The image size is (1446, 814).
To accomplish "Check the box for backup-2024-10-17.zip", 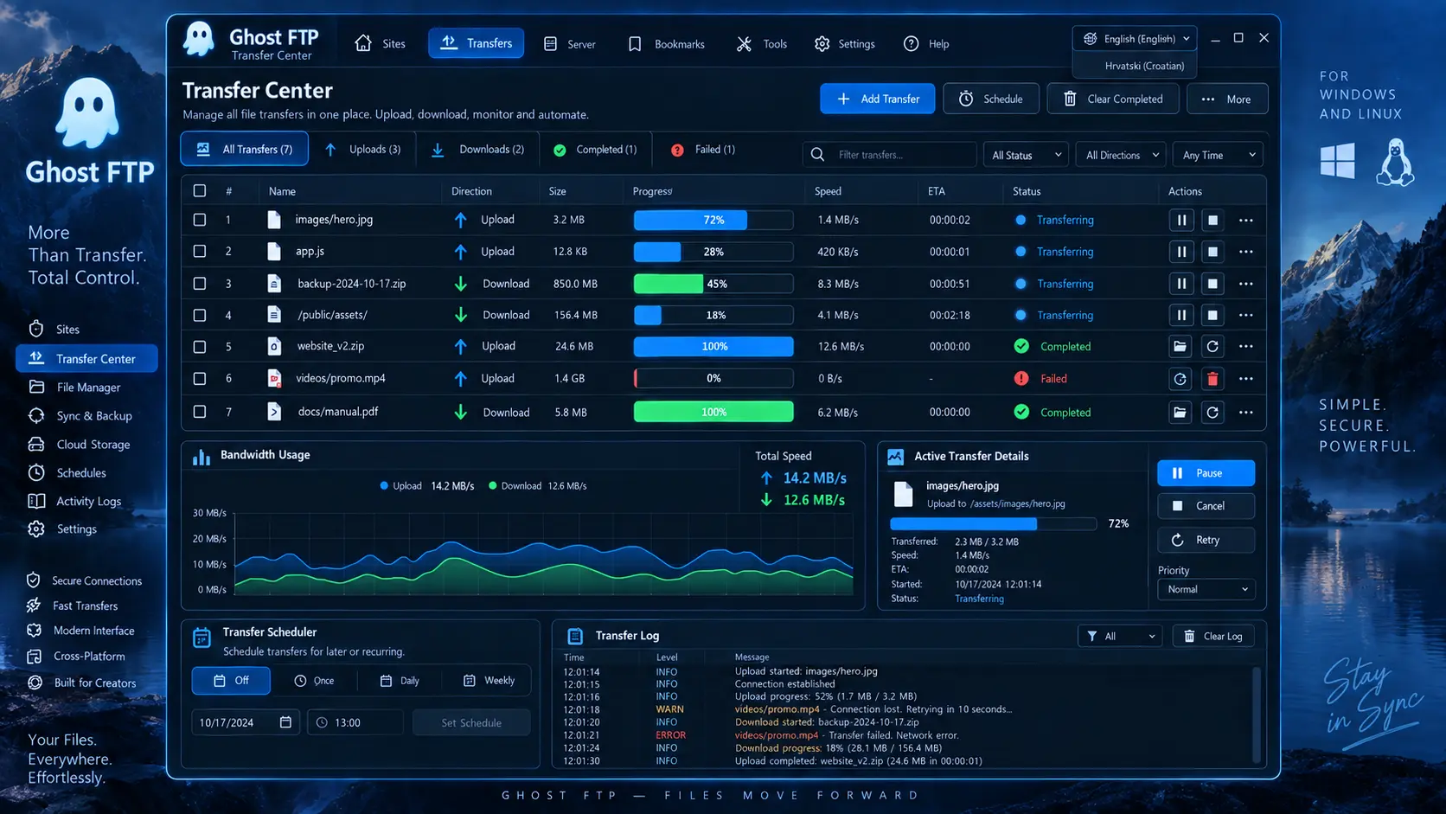I will pos(200,284).
